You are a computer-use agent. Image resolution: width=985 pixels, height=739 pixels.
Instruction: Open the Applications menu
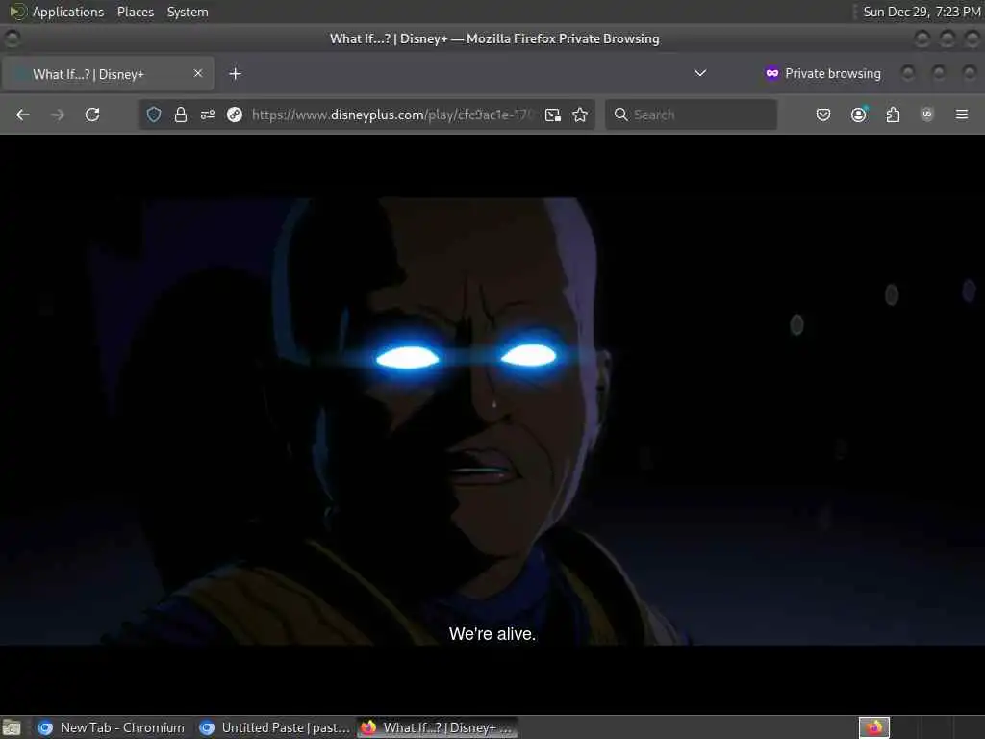(x=68, y=12)
